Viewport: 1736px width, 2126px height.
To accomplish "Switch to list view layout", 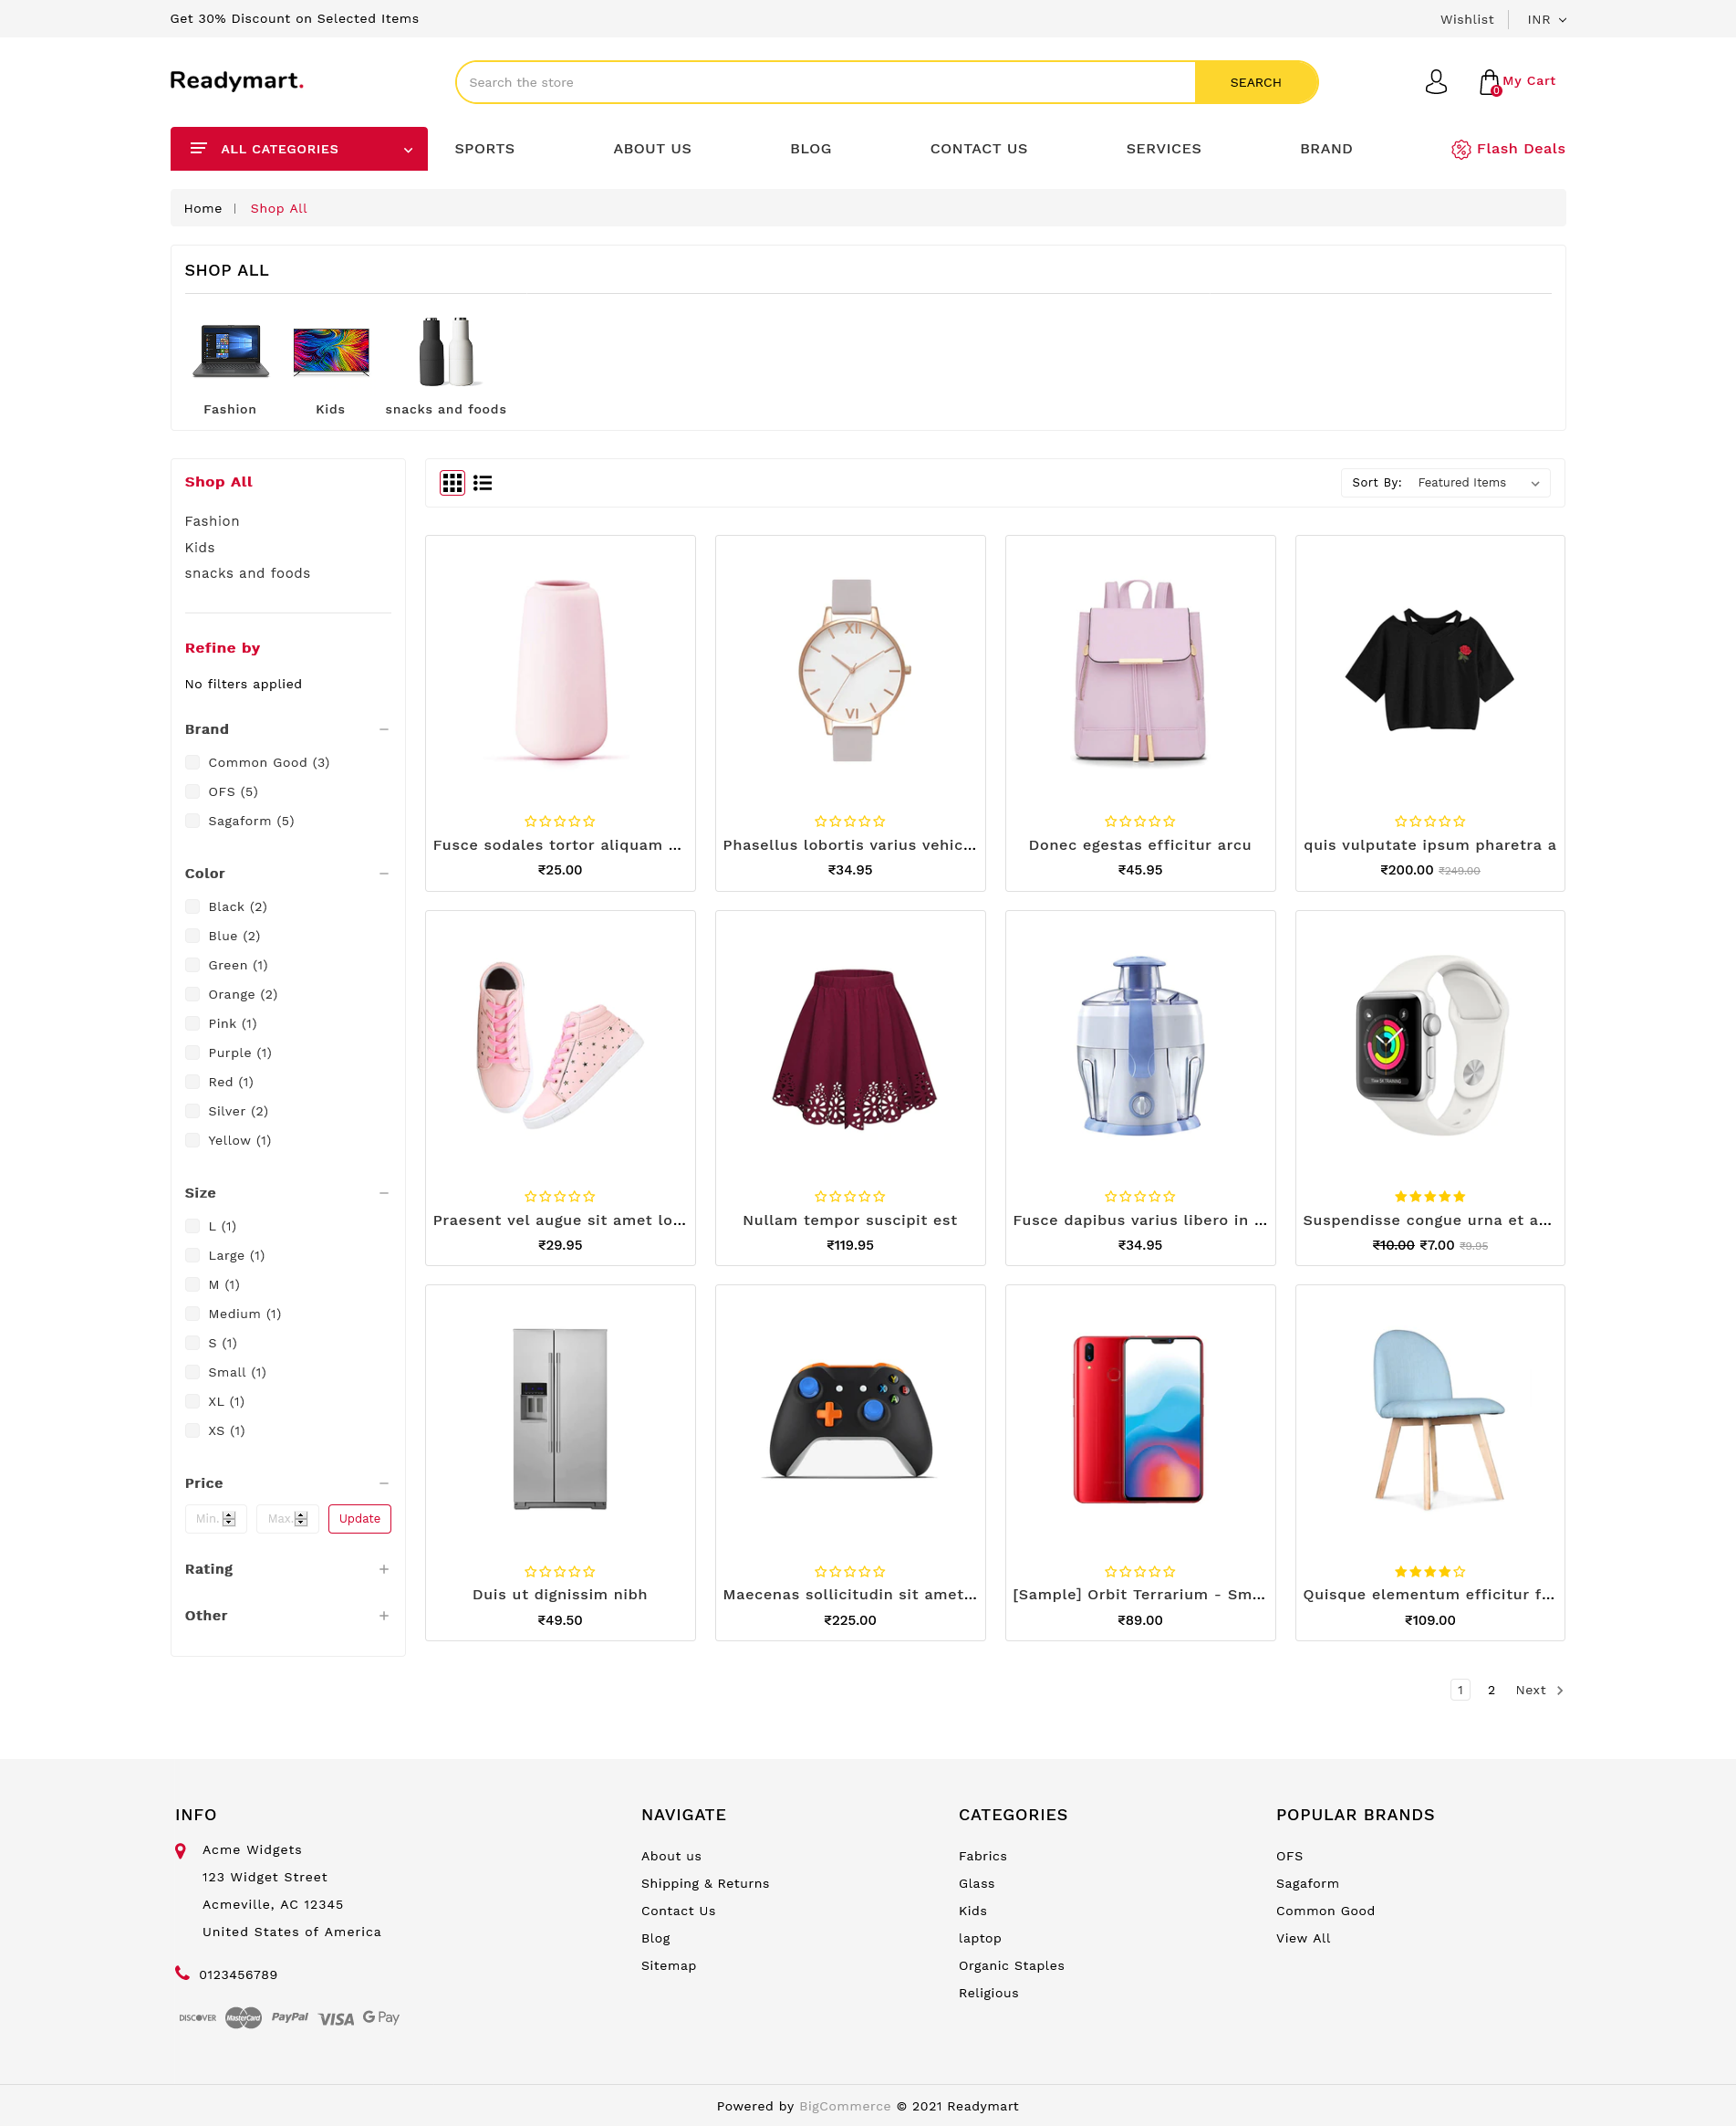I will coord(483,483).
